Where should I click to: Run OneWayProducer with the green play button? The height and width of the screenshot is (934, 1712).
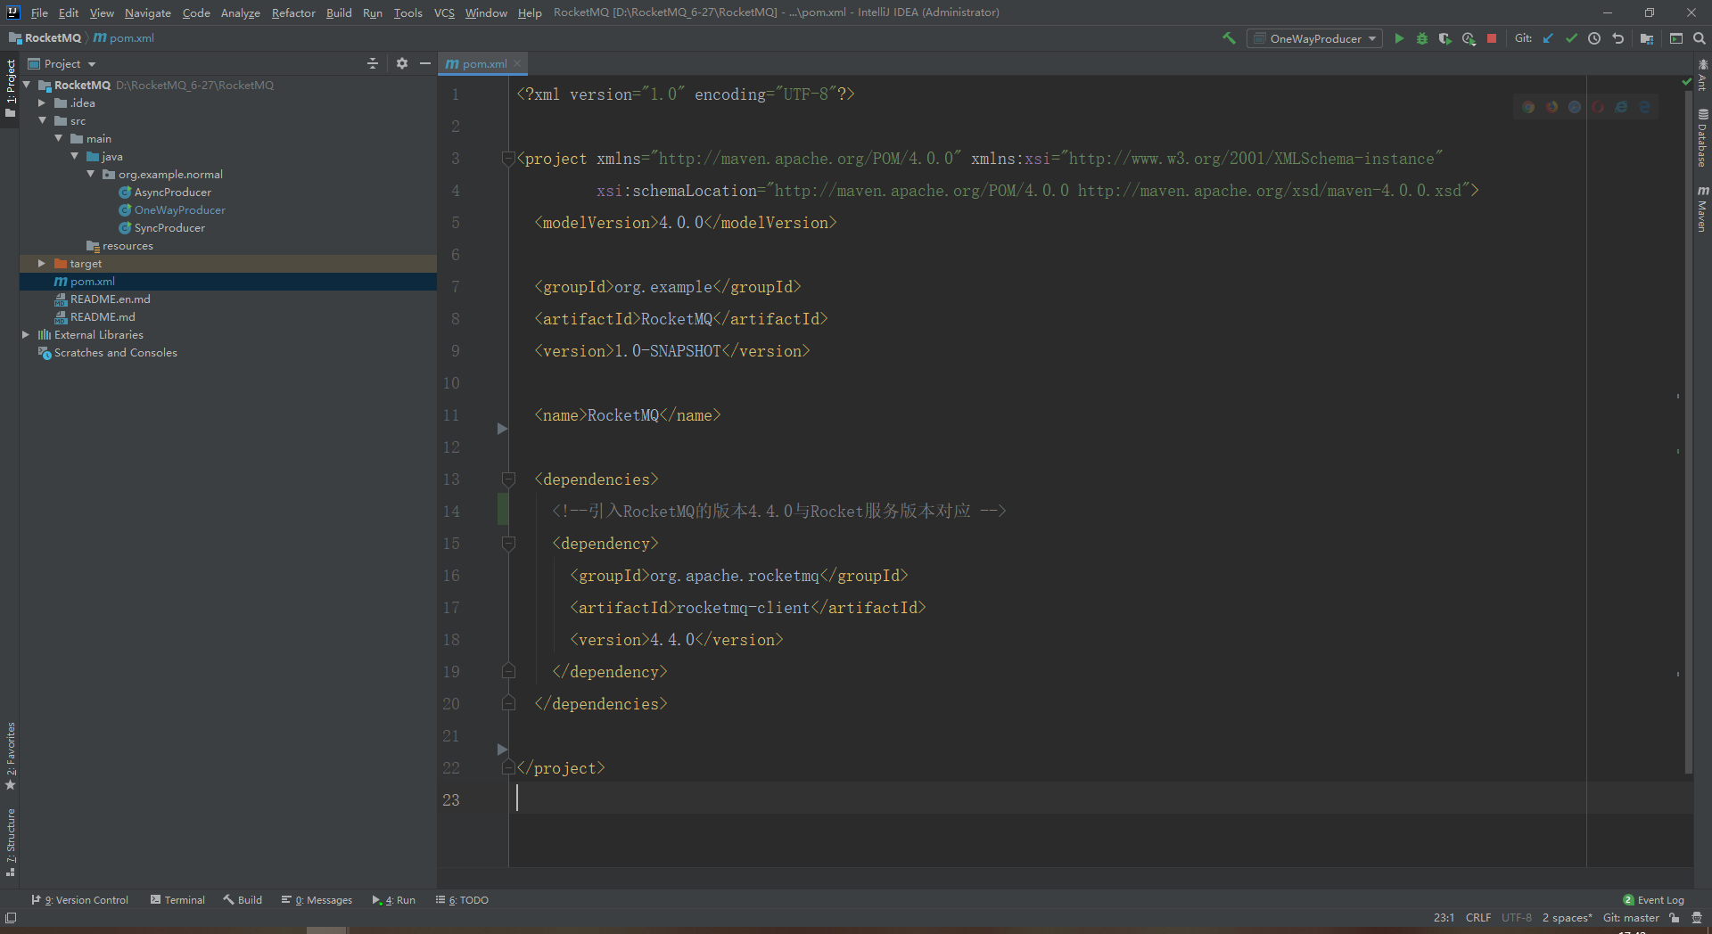point(1399,38)
